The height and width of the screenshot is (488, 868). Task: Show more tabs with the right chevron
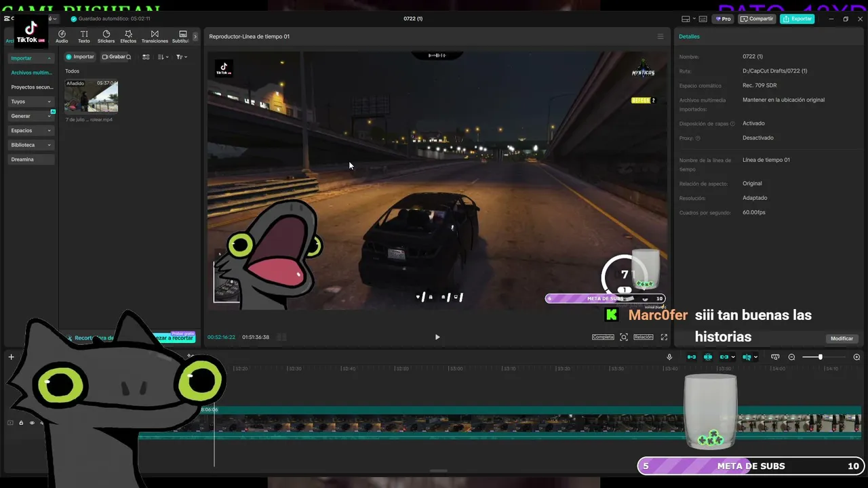coord(195,37)
